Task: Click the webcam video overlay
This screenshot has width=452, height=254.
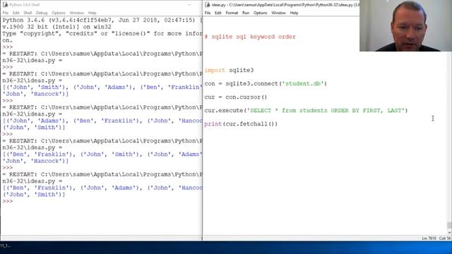Action: pos(405,25)
